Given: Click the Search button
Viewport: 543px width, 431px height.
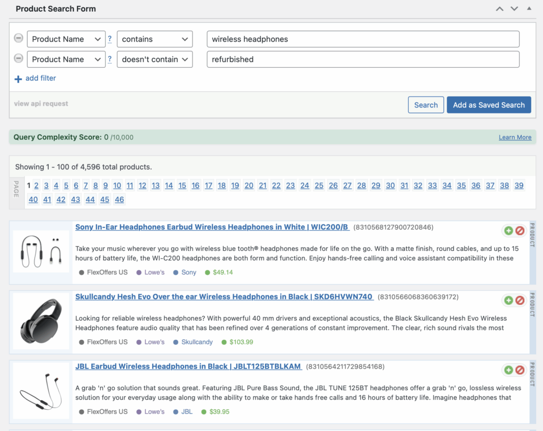Looking at the screenshot, I should (x=426, y=105).
